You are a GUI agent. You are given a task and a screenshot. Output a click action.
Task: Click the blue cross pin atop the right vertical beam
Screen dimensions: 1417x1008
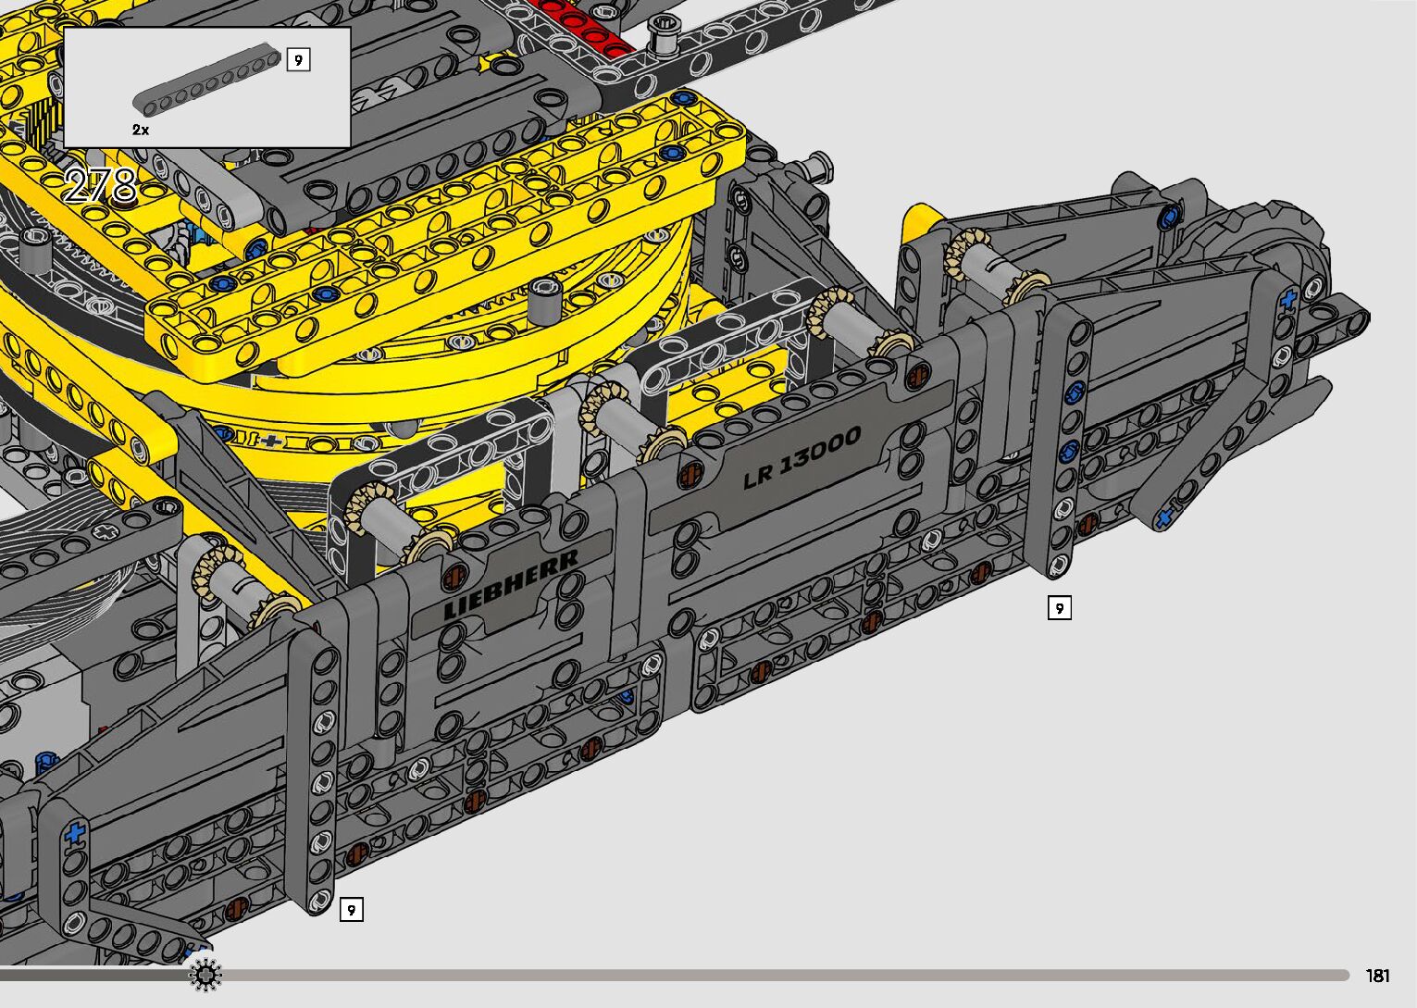pyautogui.click(x=1287, y=300)
